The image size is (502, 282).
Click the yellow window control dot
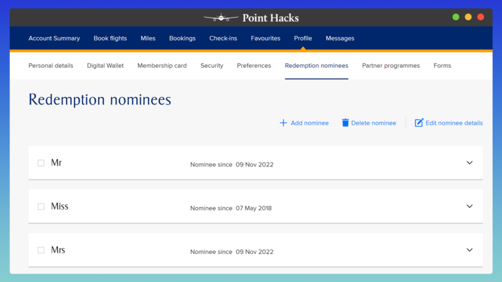pos(469,17)
